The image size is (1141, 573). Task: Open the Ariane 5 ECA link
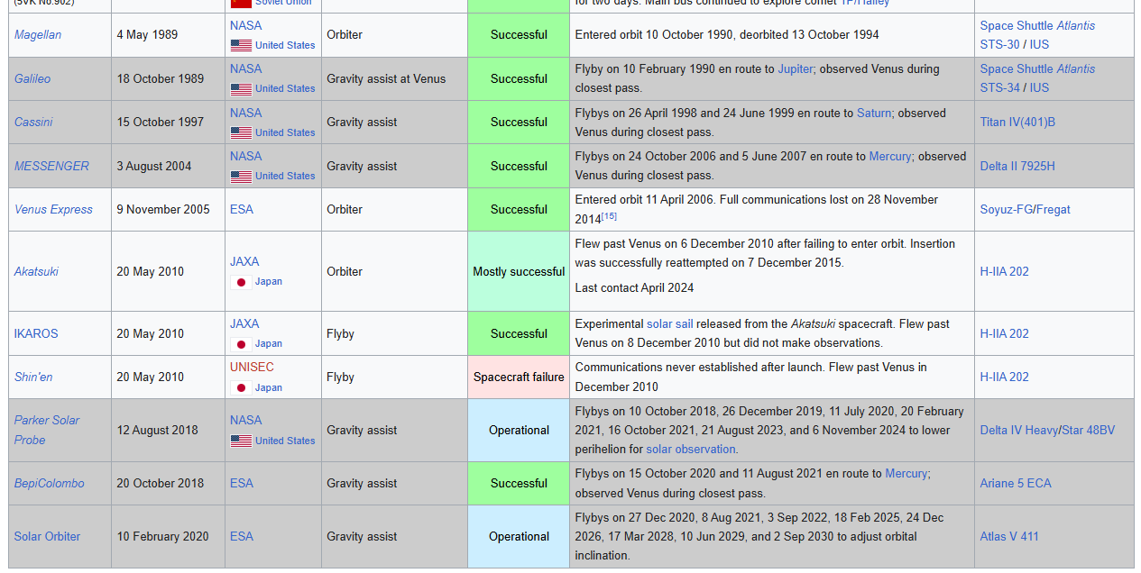pos(1016,483)
